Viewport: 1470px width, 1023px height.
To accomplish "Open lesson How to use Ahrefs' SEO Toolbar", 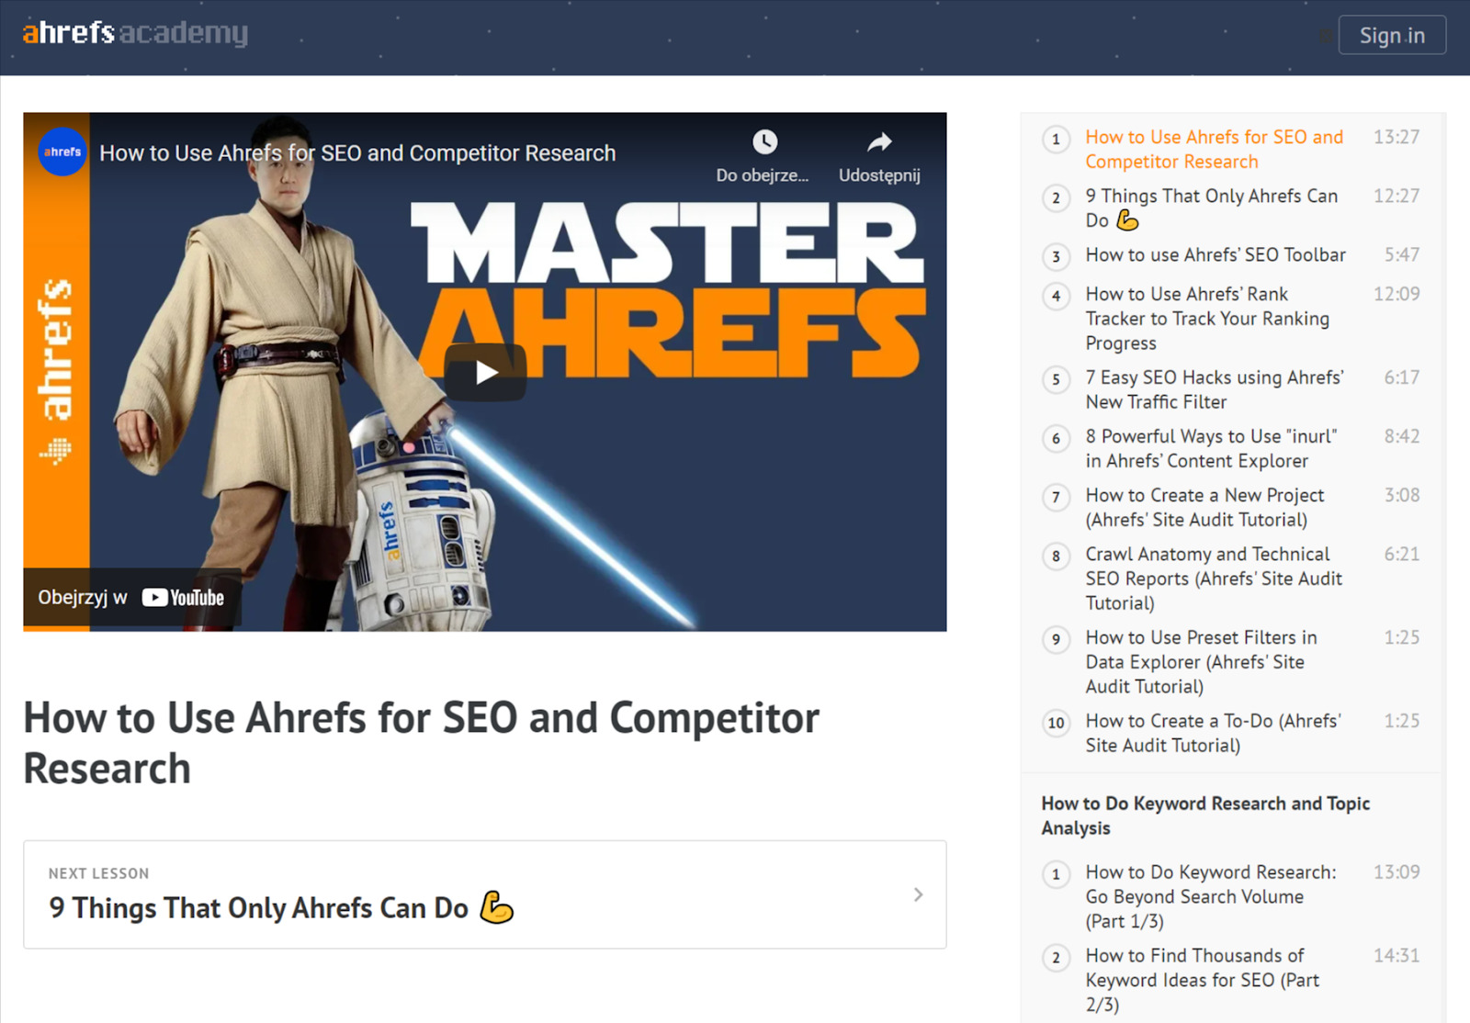I will click(x=1216, y=254).
